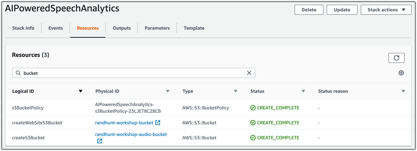The width and height of the screenshot is (417, 151).
Task: Click AWS::S3::BucketPolicy type cell
Action: pyautogui.click(x=205, y=108)
